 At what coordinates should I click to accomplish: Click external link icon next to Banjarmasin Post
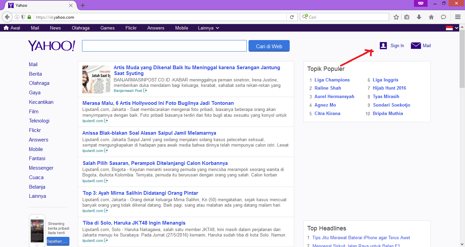(x=145, y=91)
